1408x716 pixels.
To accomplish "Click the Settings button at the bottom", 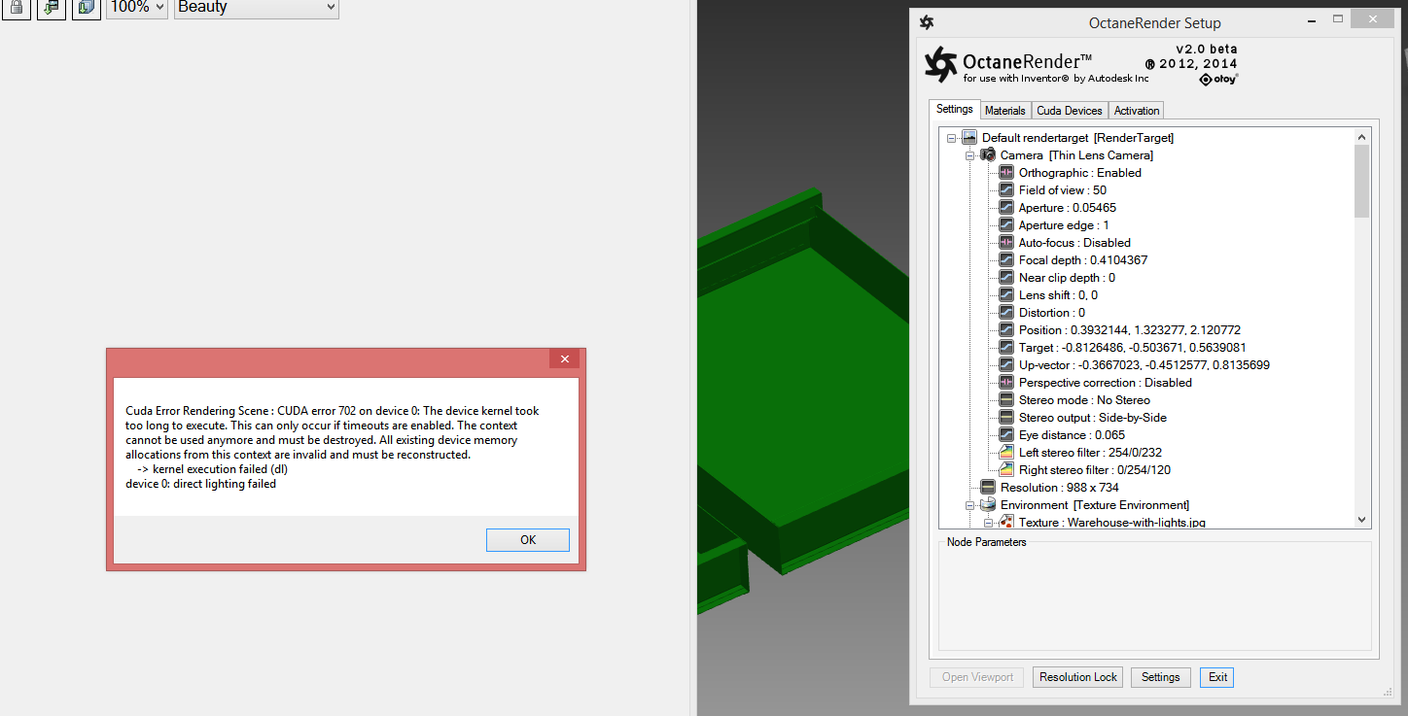I will coord(1160,677).
